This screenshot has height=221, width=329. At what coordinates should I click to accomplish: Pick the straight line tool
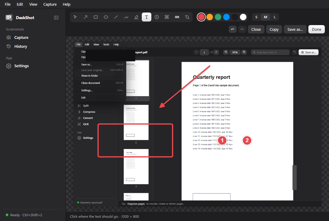[116, 17]
